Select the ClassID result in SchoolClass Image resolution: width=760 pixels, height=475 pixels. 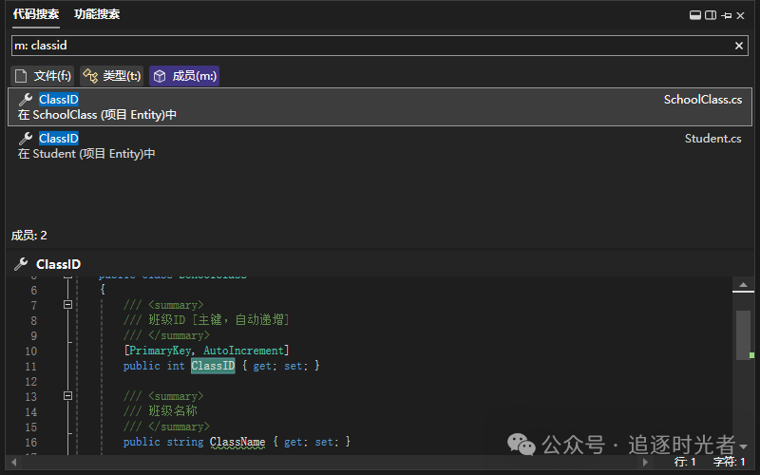coord(380,106)
